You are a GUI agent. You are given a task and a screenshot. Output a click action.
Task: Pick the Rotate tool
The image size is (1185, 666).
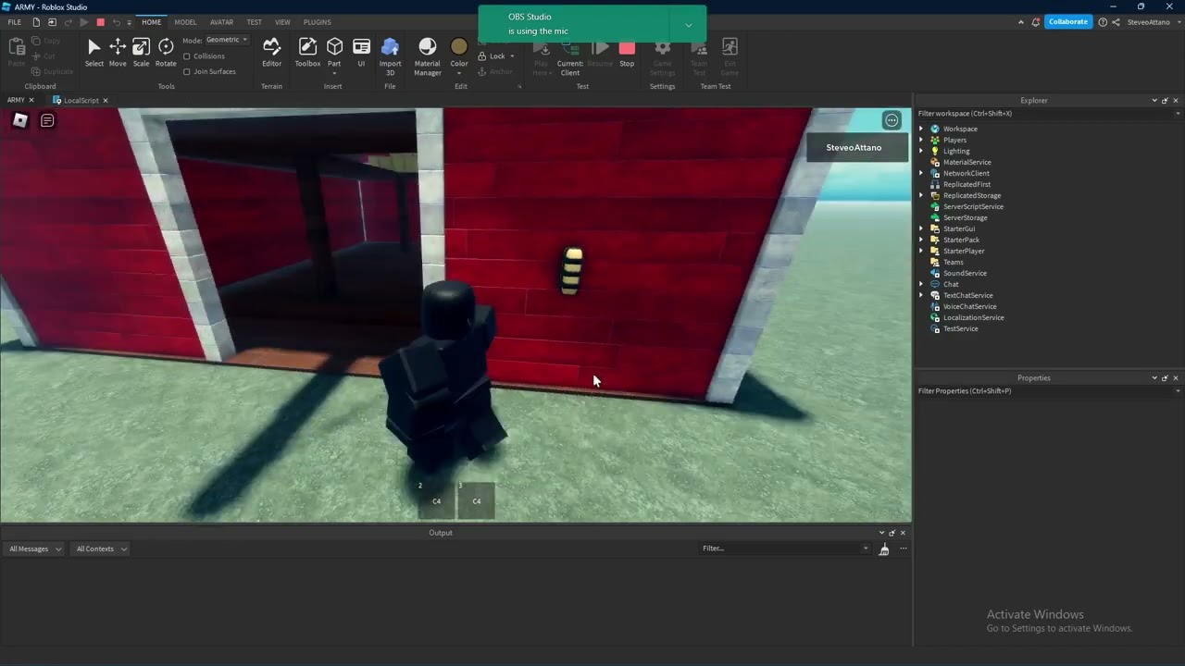tap(166, 53)
